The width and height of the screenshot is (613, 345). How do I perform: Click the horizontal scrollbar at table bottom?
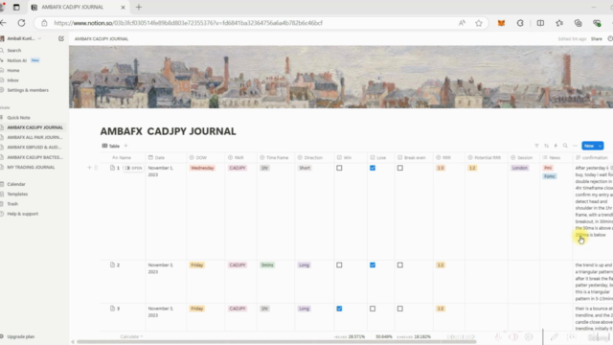[277, 342]
